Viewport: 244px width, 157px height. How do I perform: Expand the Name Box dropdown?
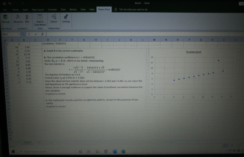pyautogui.click(x=19, y=34)
